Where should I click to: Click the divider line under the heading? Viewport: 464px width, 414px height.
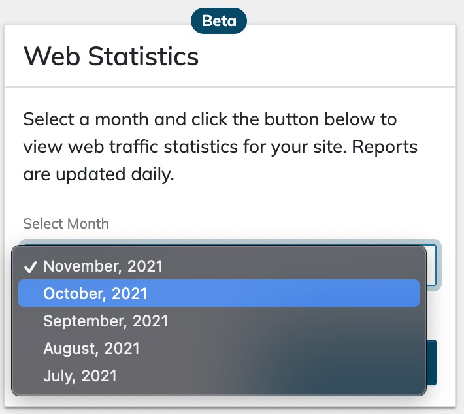(x=230, y=87)
